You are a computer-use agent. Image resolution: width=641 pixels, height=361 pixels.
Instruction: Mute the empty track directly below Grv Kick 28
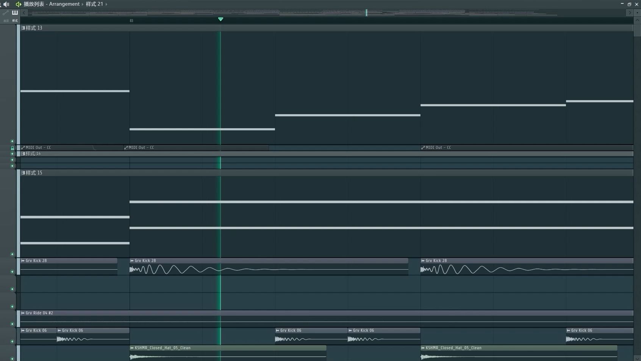pyautogui.click(x=12, y=289)
